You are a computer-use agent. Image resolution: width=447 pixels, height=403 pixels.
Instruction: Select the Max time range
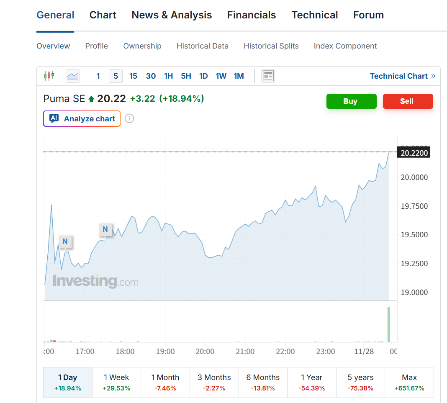pyautogui.click(x=409, y=382)
